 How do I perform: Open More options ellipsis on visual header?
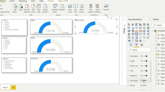115,18
